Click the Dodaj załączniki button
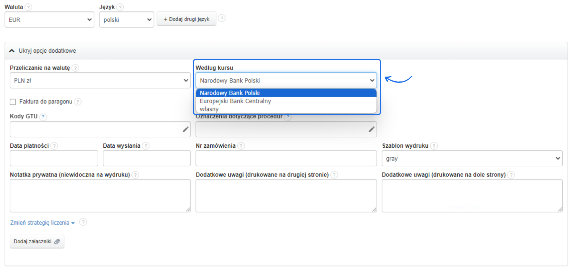Image resolution: width=572 pixels, height=270 pixels. [37, 242]
